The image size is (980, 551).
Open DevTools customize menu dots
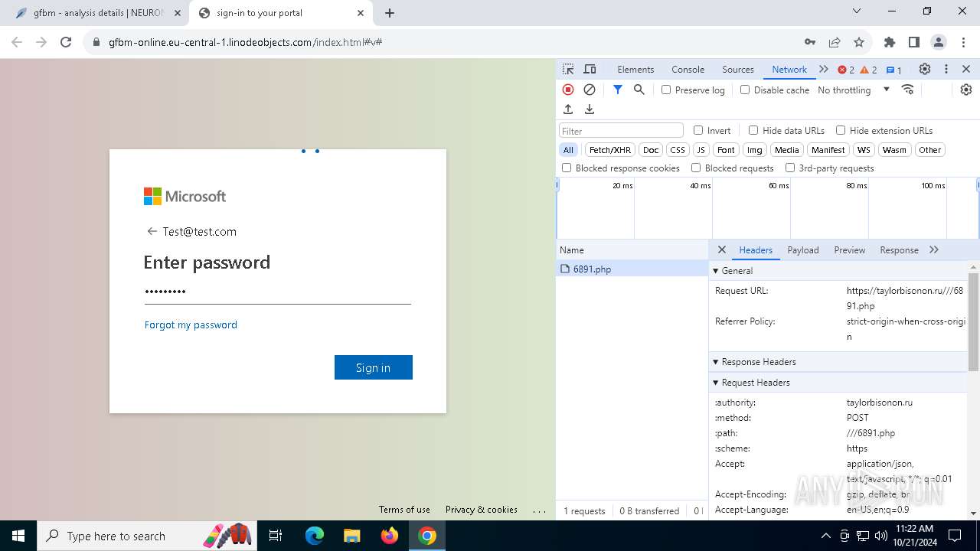(x=946, y=69)
